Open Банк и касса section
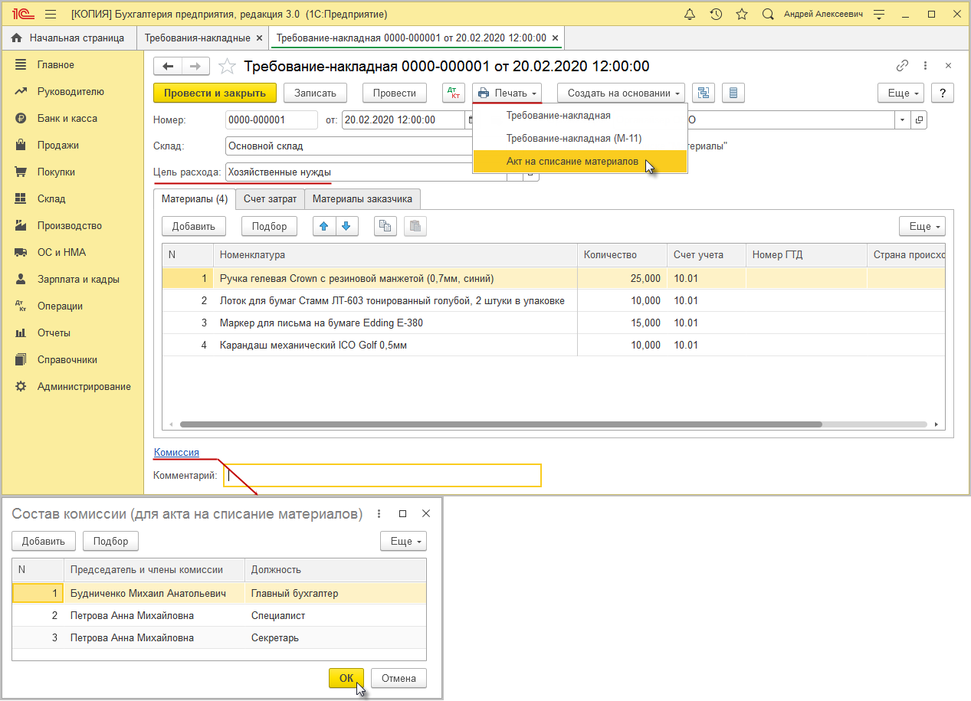Image resolution: width=971 pixels, height=701 pixels. tap(67, 119)
